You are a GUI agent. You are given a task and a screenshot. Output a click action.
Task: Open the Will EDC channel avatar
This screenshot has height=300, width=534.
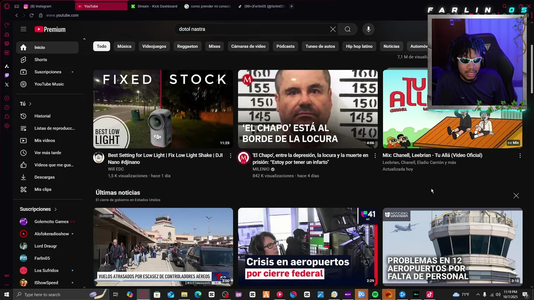pos(99,158)
